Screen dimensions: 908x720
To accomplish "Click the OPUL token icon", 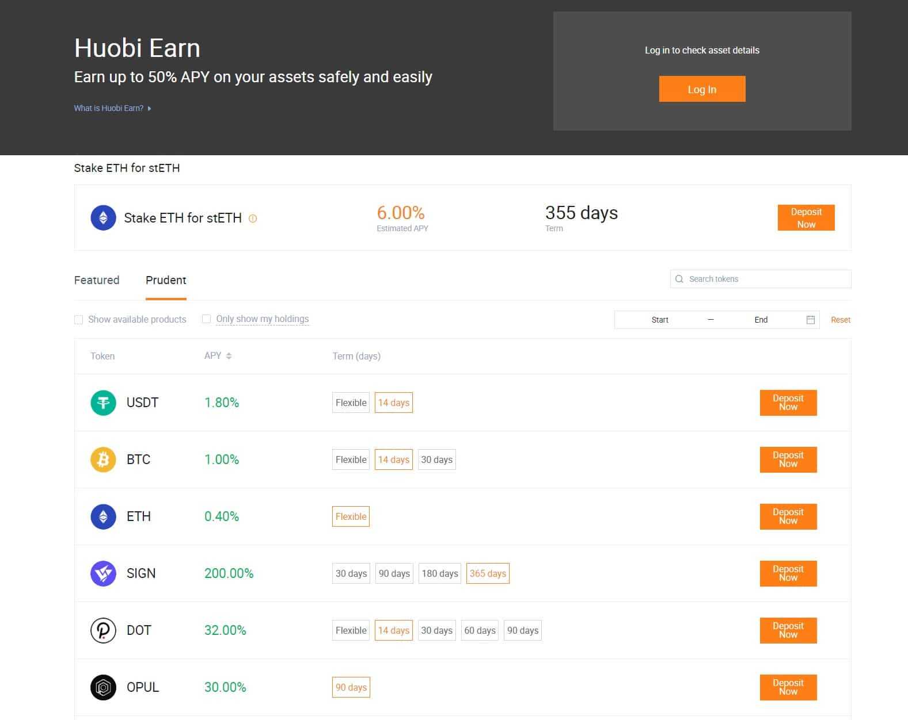I will pos(102,687).
